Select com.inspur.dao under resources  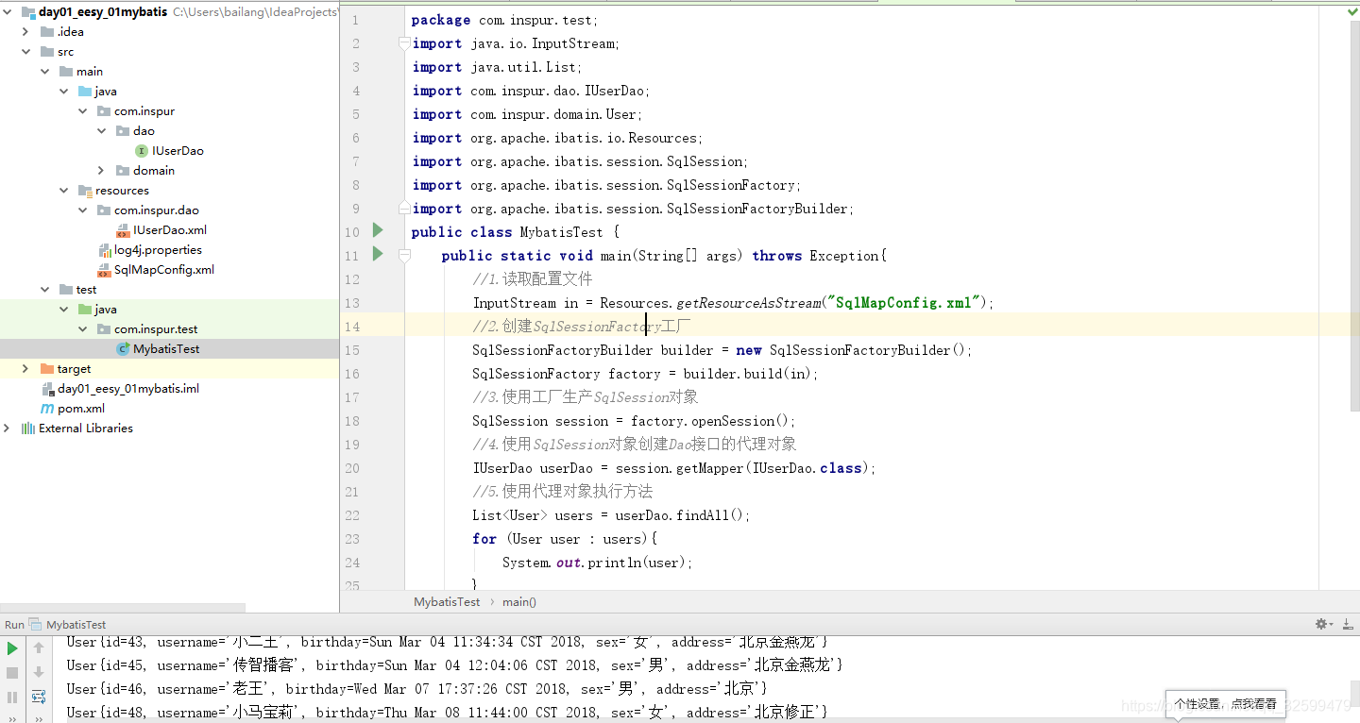click(x=147, y=210)
